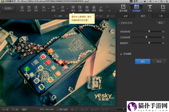169x112 pixels.
Task: Click the zoom out minus icon
Action: click(114, 109)
